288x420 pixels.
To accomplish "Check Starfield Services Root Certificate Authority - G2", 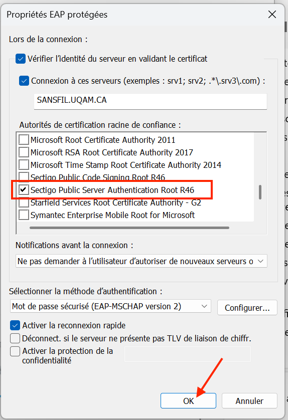I will 24,203.
